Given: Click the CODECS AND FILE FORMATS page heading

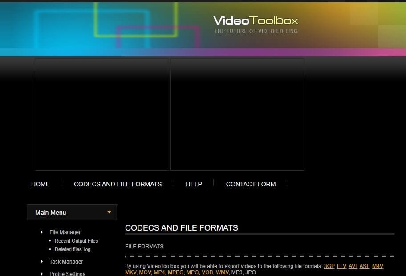Looking at the screenshot, I should pyautogui.click(x=182, y=228).
